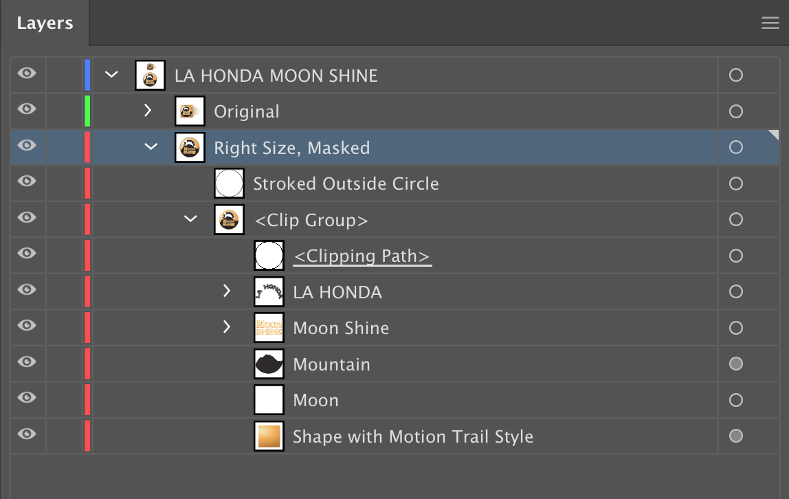This screenshot has width=789, height=499.
Task: Target the LA HONDA group circle
Action: (x=735, y=291)
